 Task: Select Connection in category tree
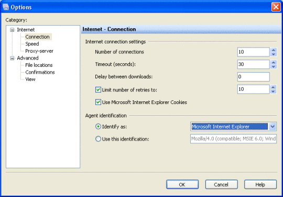pyautogui.click(x=37, y=37)
